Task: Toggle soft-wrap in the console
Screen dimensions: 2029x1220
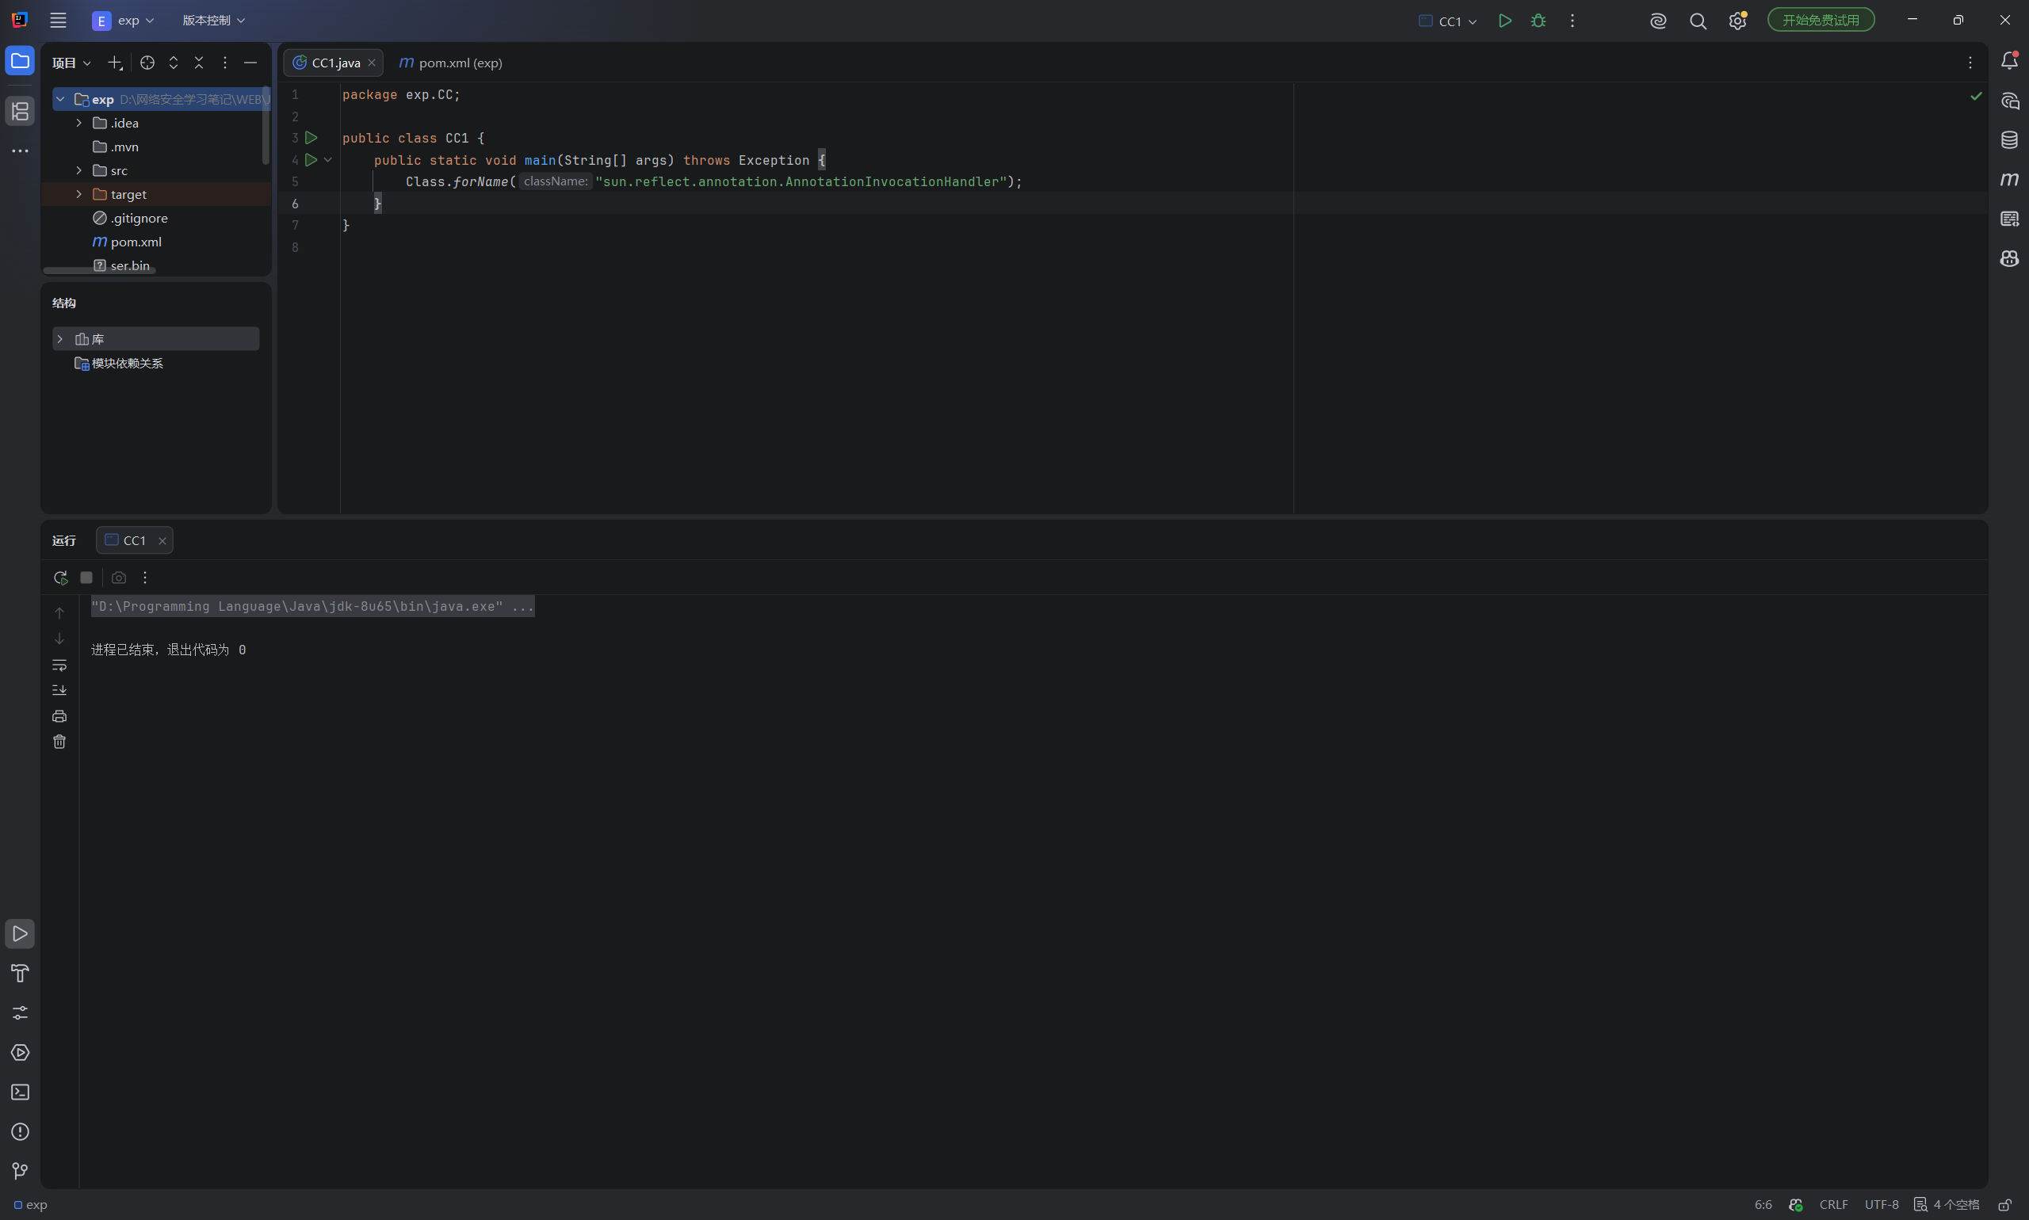Action: pos(59,664)
